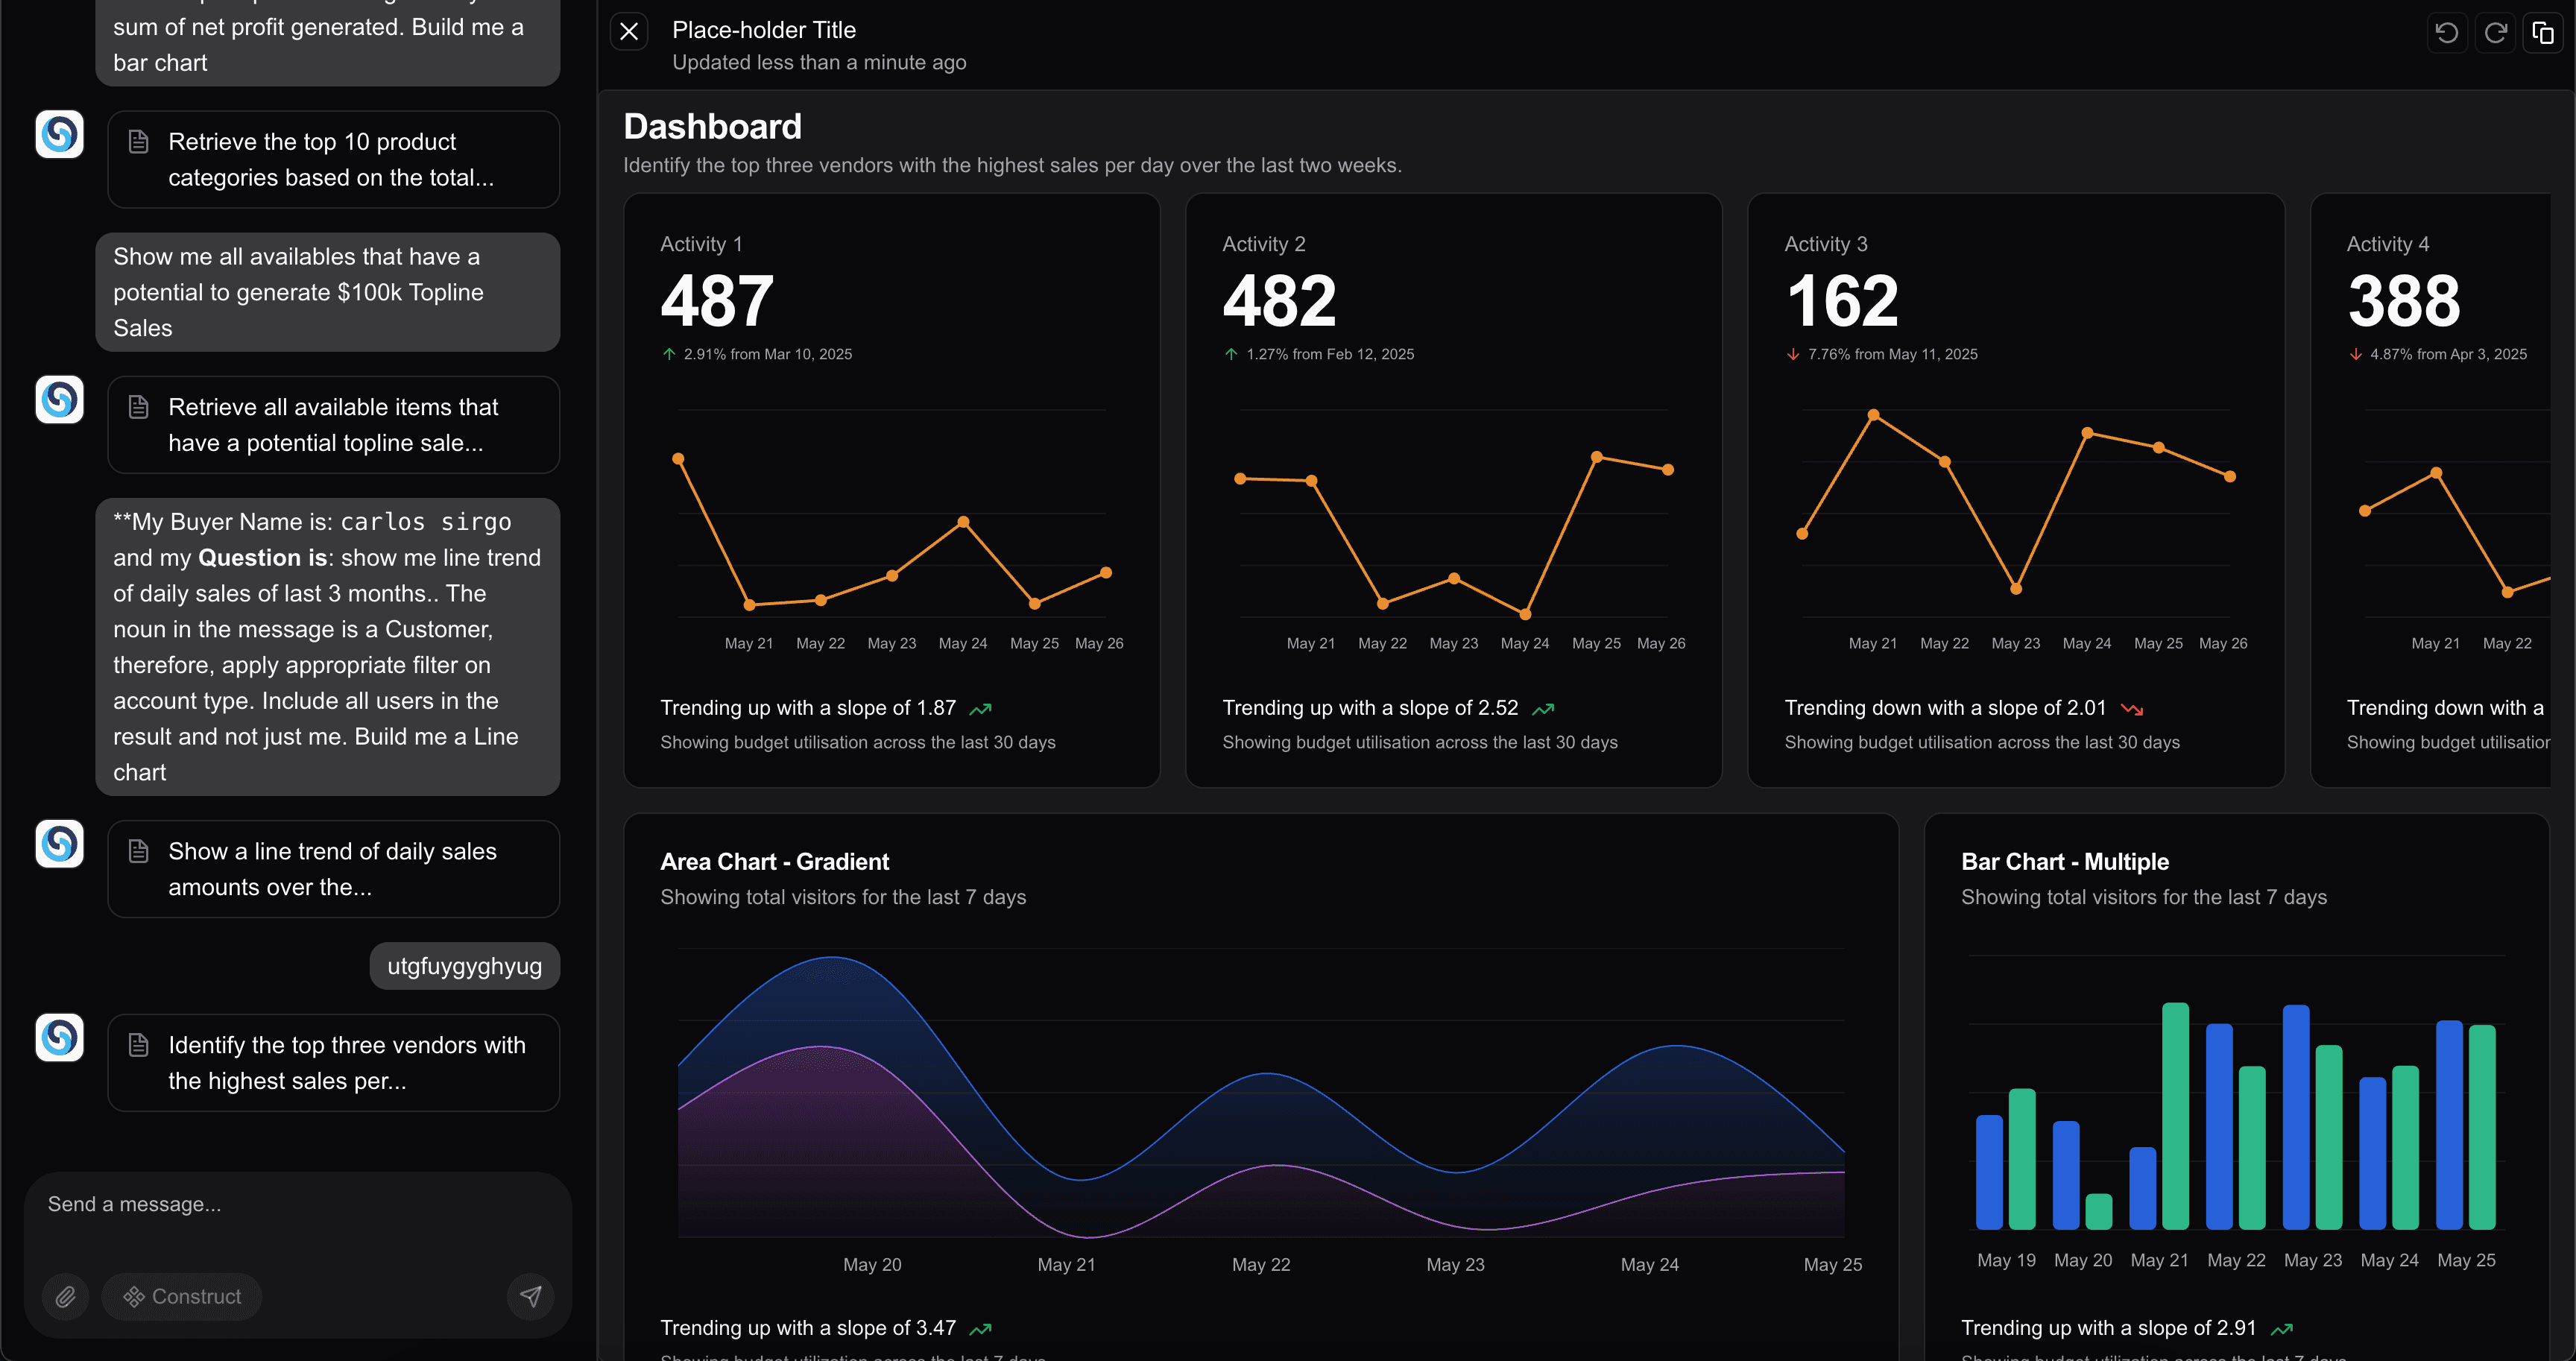This screenshot has width=2576, height=1361.
Task: Click '2.91% from Mar 10, 2025' text
Action: tap(768, 354)
